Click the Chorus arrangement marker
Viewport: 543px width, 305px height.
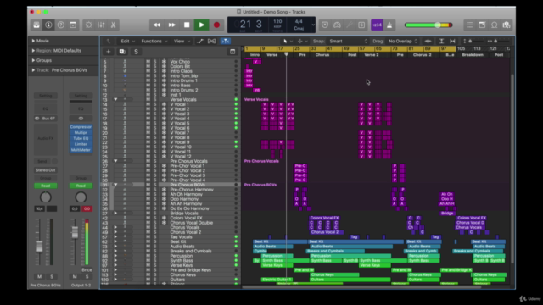322,55
